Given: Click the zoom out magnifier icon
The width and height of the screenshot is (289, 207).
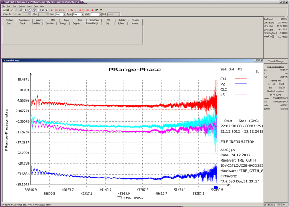Looking at the screenshot, I should (47, 10).
